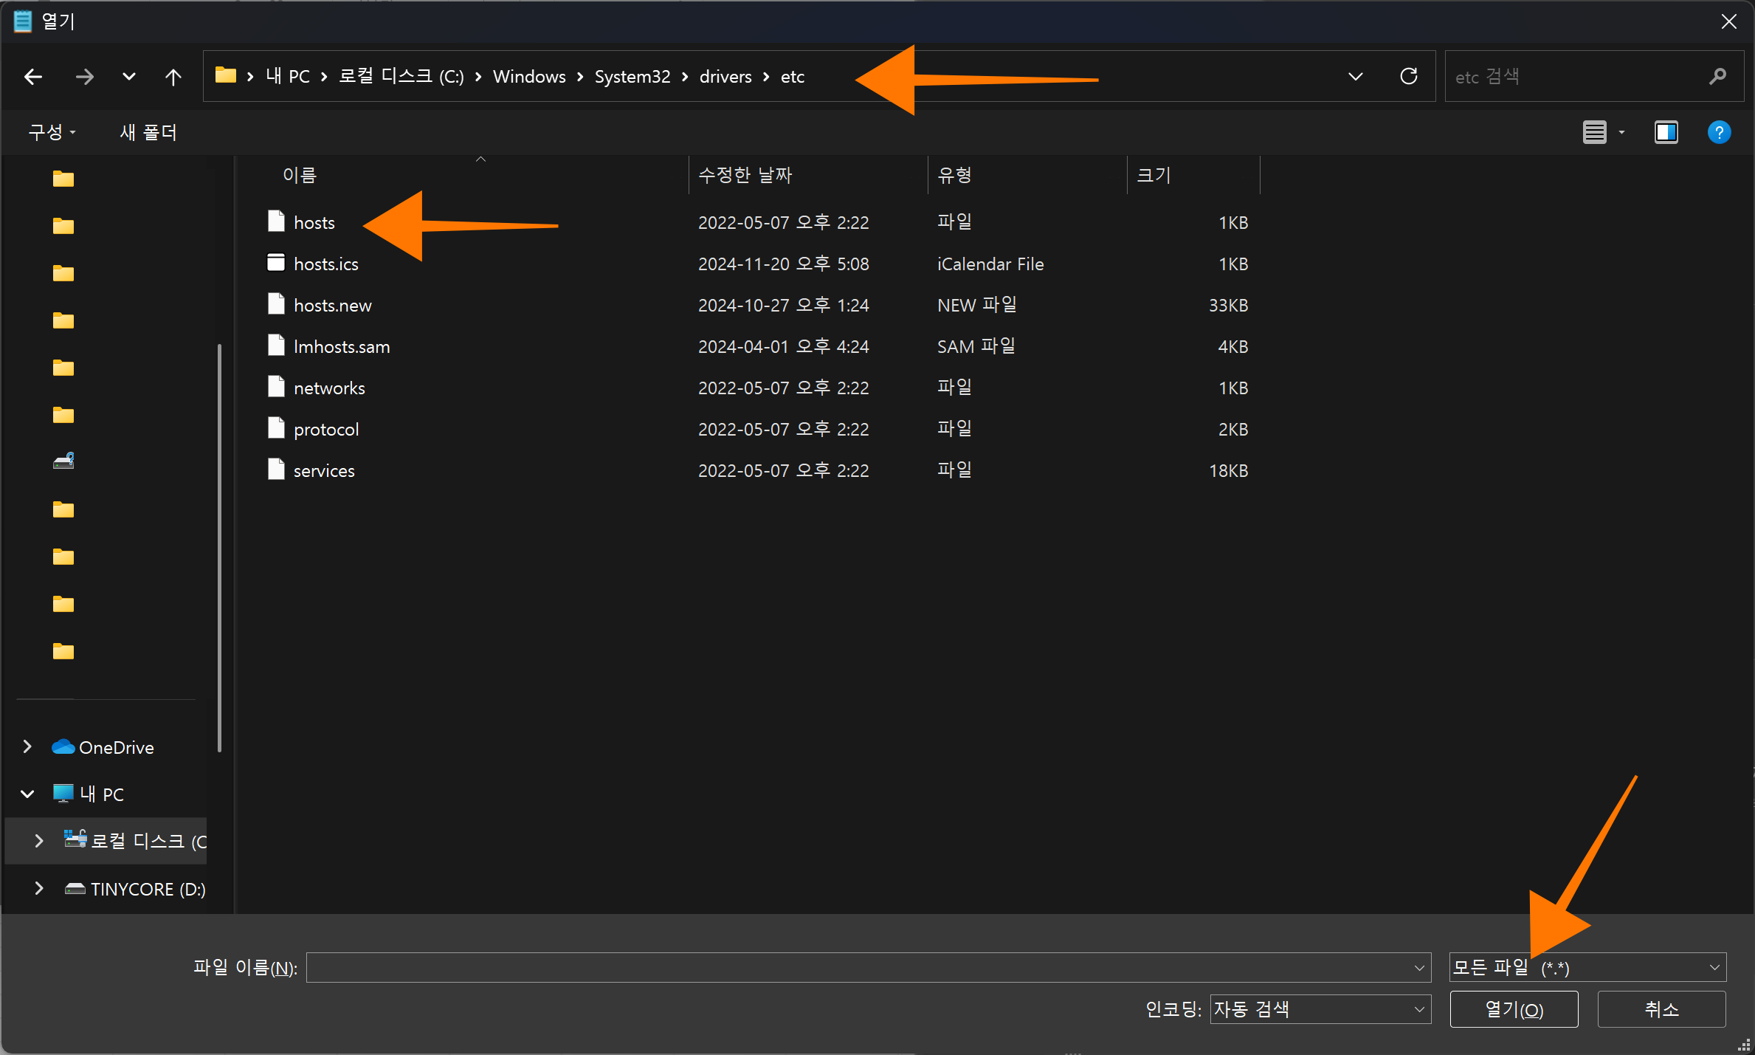Open the 구성 organize menu

(x=52, y=132)
